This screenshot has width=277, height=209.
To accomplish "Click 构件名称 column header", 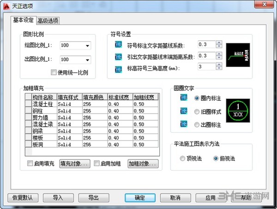I will coord(44,97).
